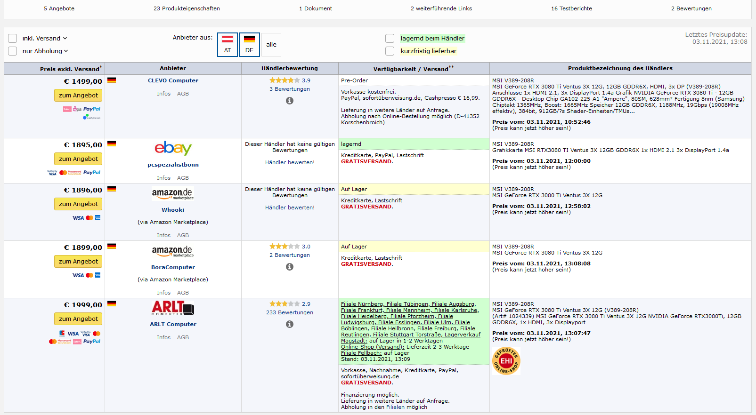This screenshot has width=756, height=415.
Task: Open Filiale Nürnberg availability link
Action: click(362, 304)
